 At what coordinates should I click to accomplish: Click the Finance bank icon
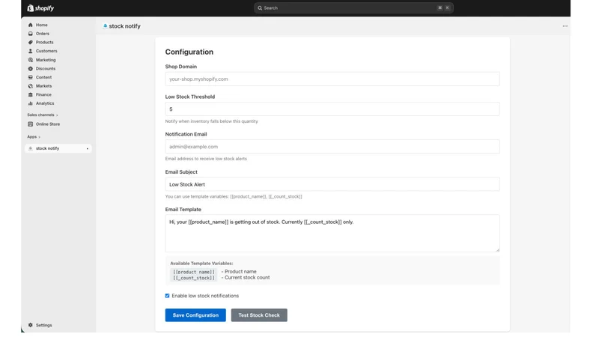pyautogui.click(x=31, y=95)
